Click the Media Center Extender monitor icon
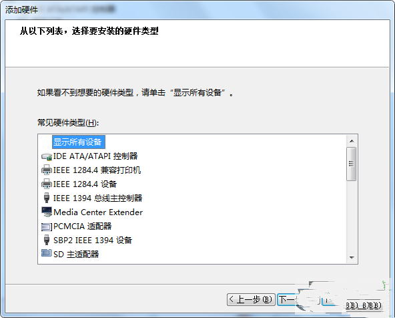The width and height of the screenshot is (395, 318). (x=47, y=212)
